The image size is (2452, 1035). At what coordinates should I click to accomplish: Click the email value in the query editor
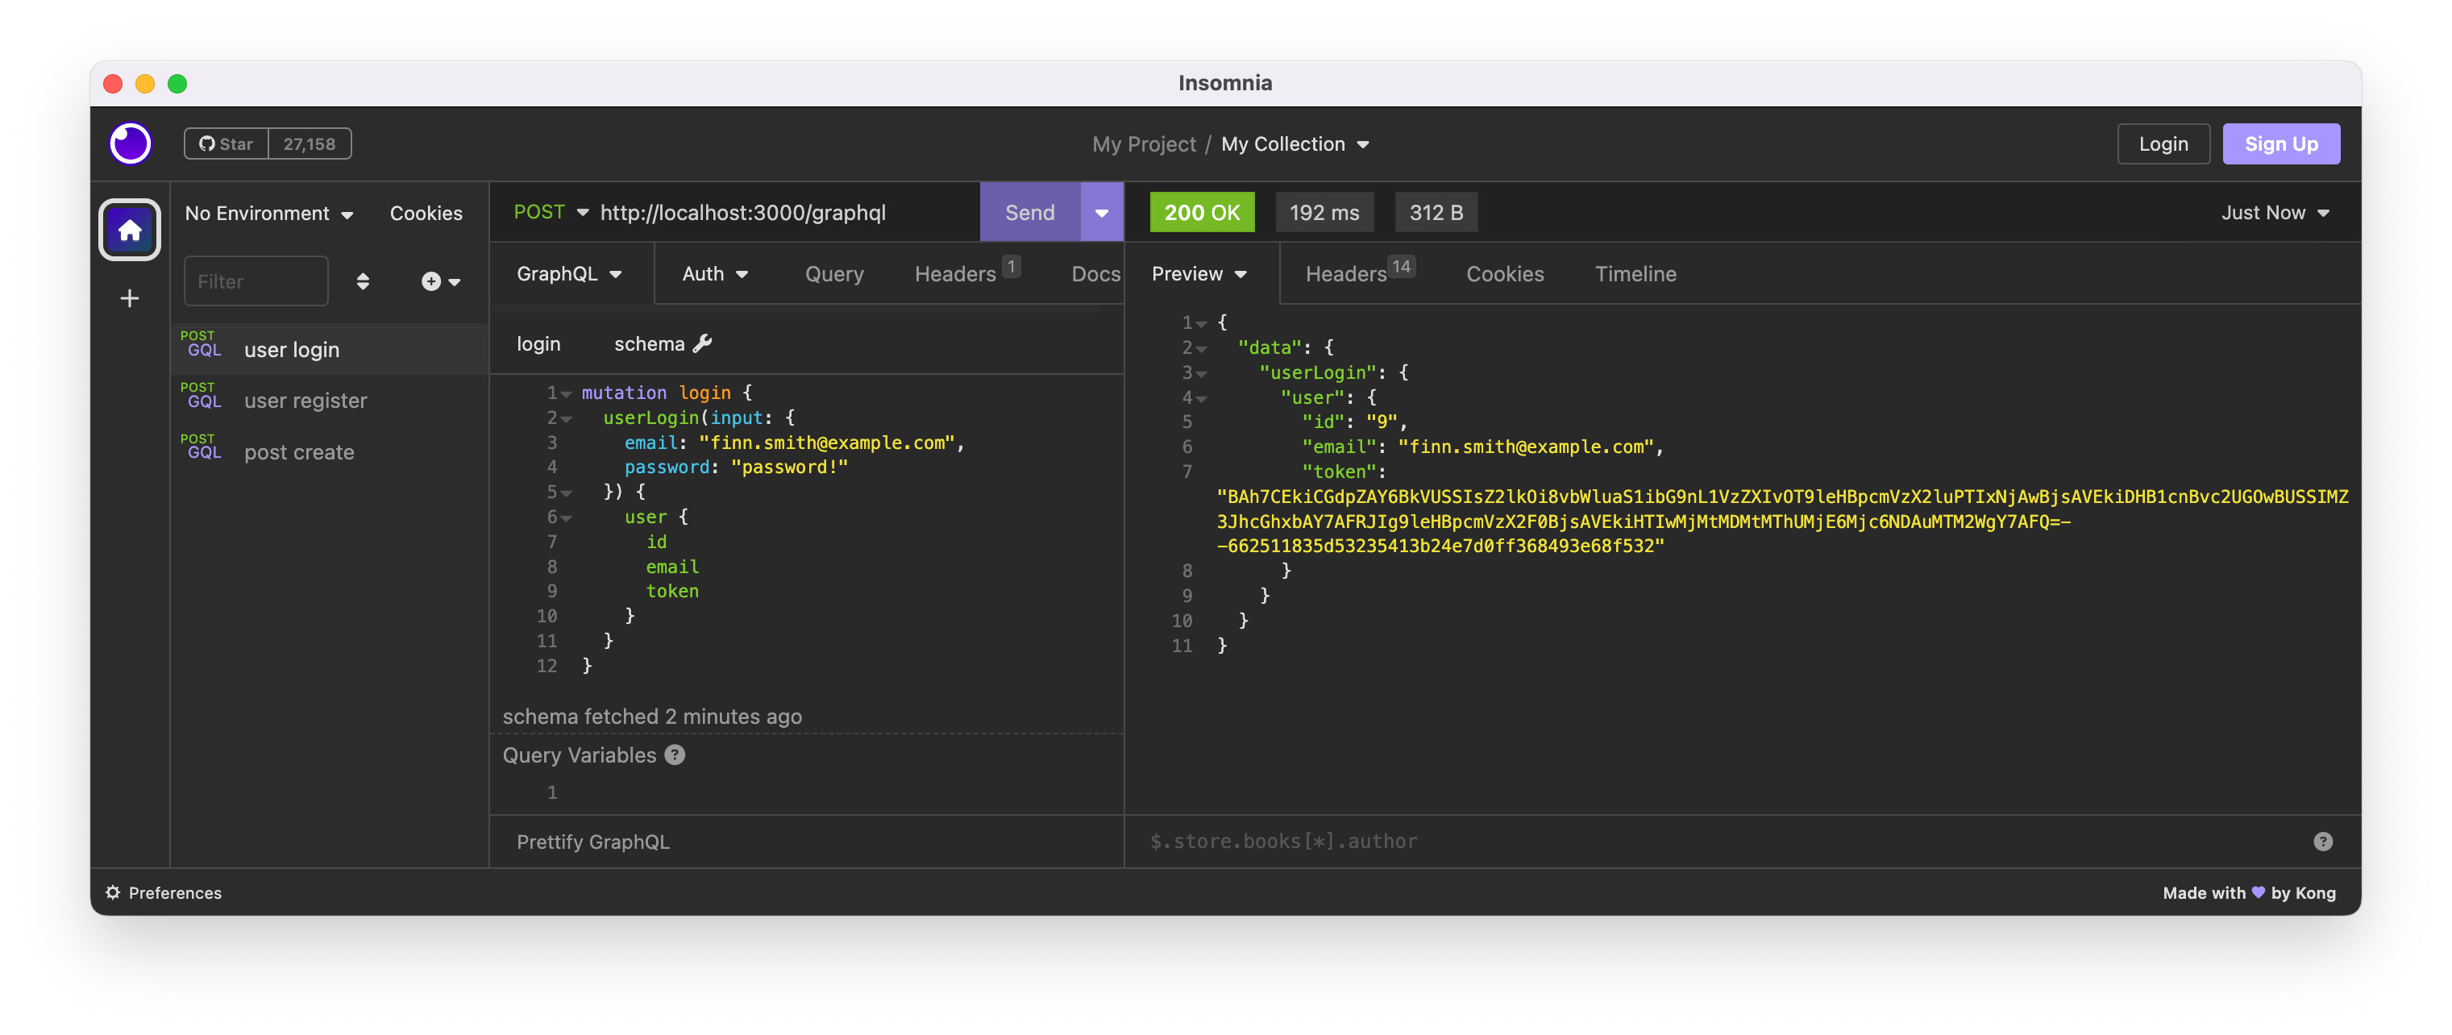click(x=826, y=443)
